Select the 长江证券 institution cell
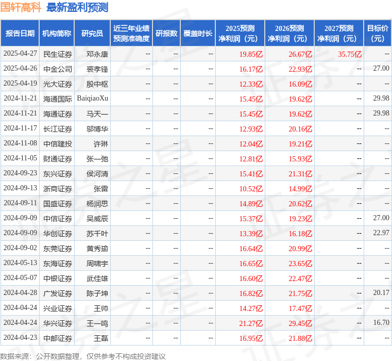Image resolution: width=392 pixels, height=361 pixels. pos(58,129)
